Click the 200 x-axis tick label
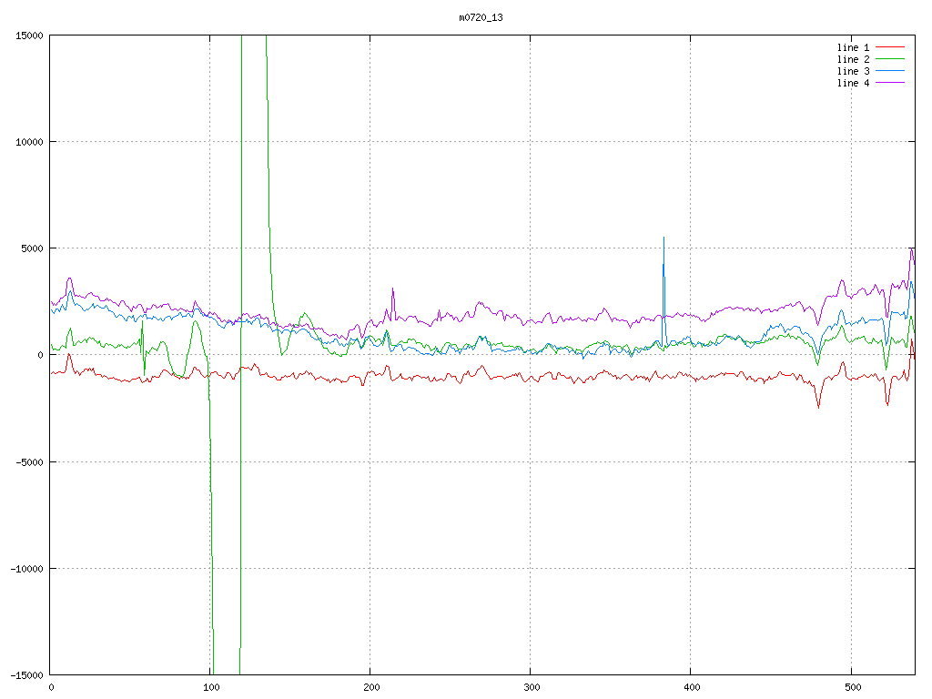 pyautogui.click(x=370, y=687)
